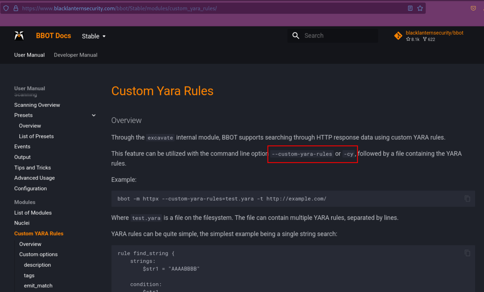Click the -cy inline code
The image size is (484, 292).
click(349, 154)
